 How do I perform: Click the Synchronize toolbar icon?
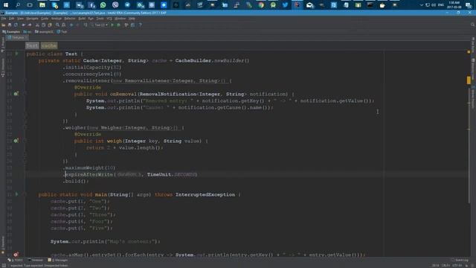[x=16, y=25]
